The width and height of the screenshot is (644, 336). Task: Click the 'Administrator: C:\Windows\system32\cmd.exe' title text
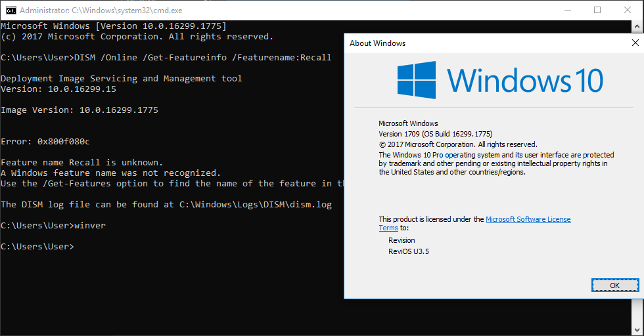(x=101, y=10)
